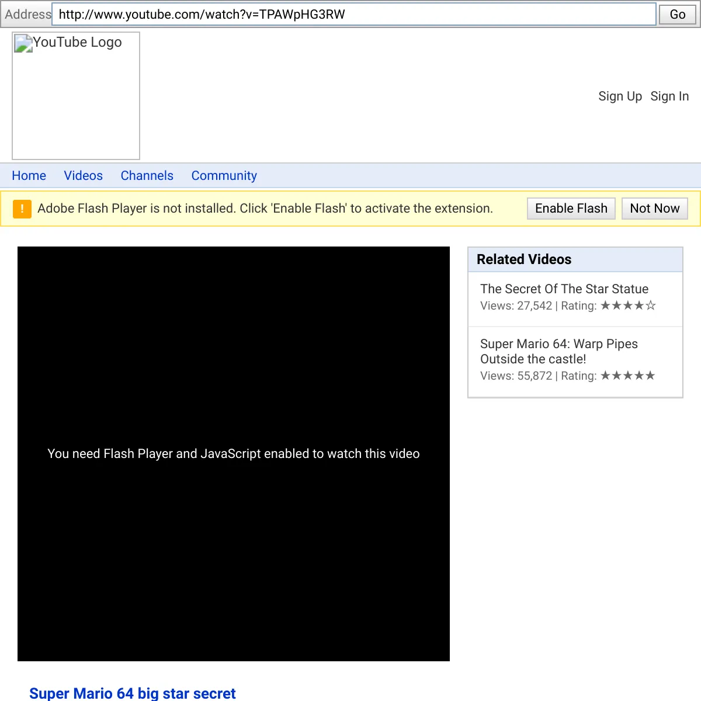Click the YouTube Logo image

[x=76, y=96]
